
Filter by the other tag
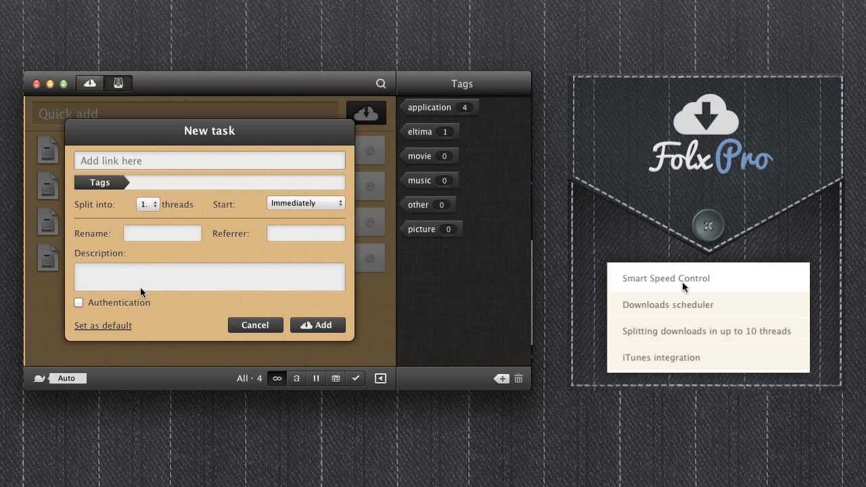click(x=428, y=205)
